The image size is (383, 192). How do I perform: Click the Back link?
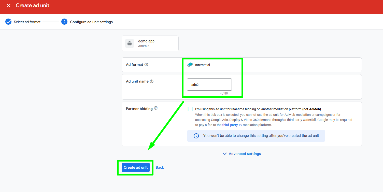click(160, 167)
